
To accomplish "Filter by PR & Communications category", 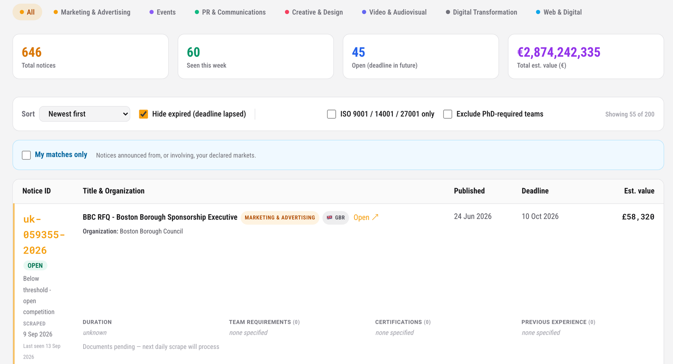I will [230, 12].
